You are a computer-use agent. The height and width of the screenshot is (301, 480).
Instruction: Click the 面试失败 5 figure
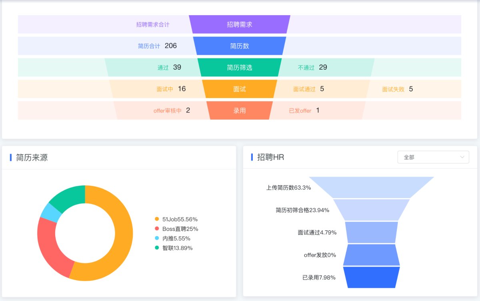tap(397, 89)
